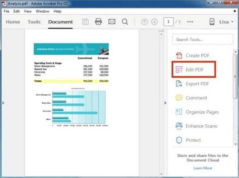Click the document scrollbar down arrow
239x178 pixels.
coord(161,174)
